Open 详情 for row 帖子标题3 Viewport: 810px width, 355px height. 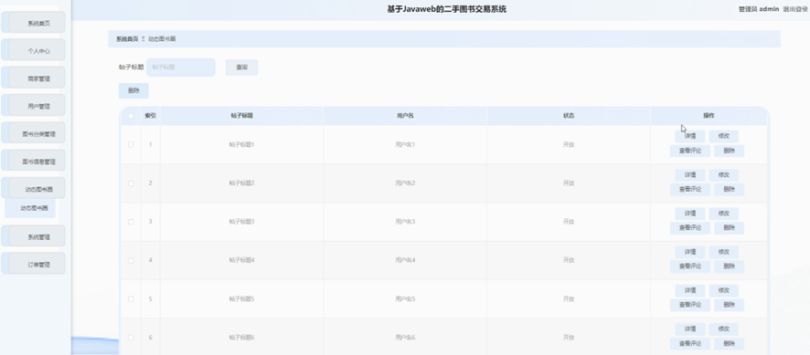689,214
